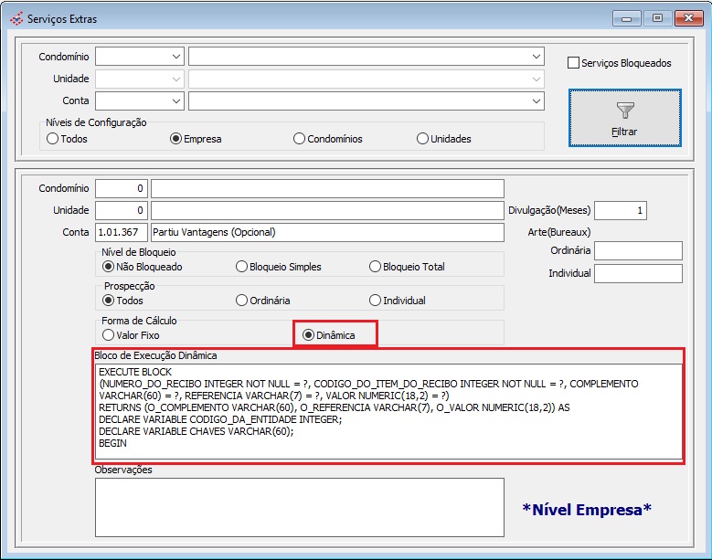Viewport: 712px width, 560px height.
Task: Expand the Conta description dropdown
Action: point(537,100)
